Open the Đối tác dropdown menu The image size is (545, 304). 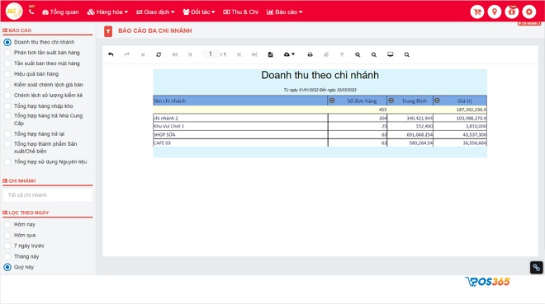[199, 12]
